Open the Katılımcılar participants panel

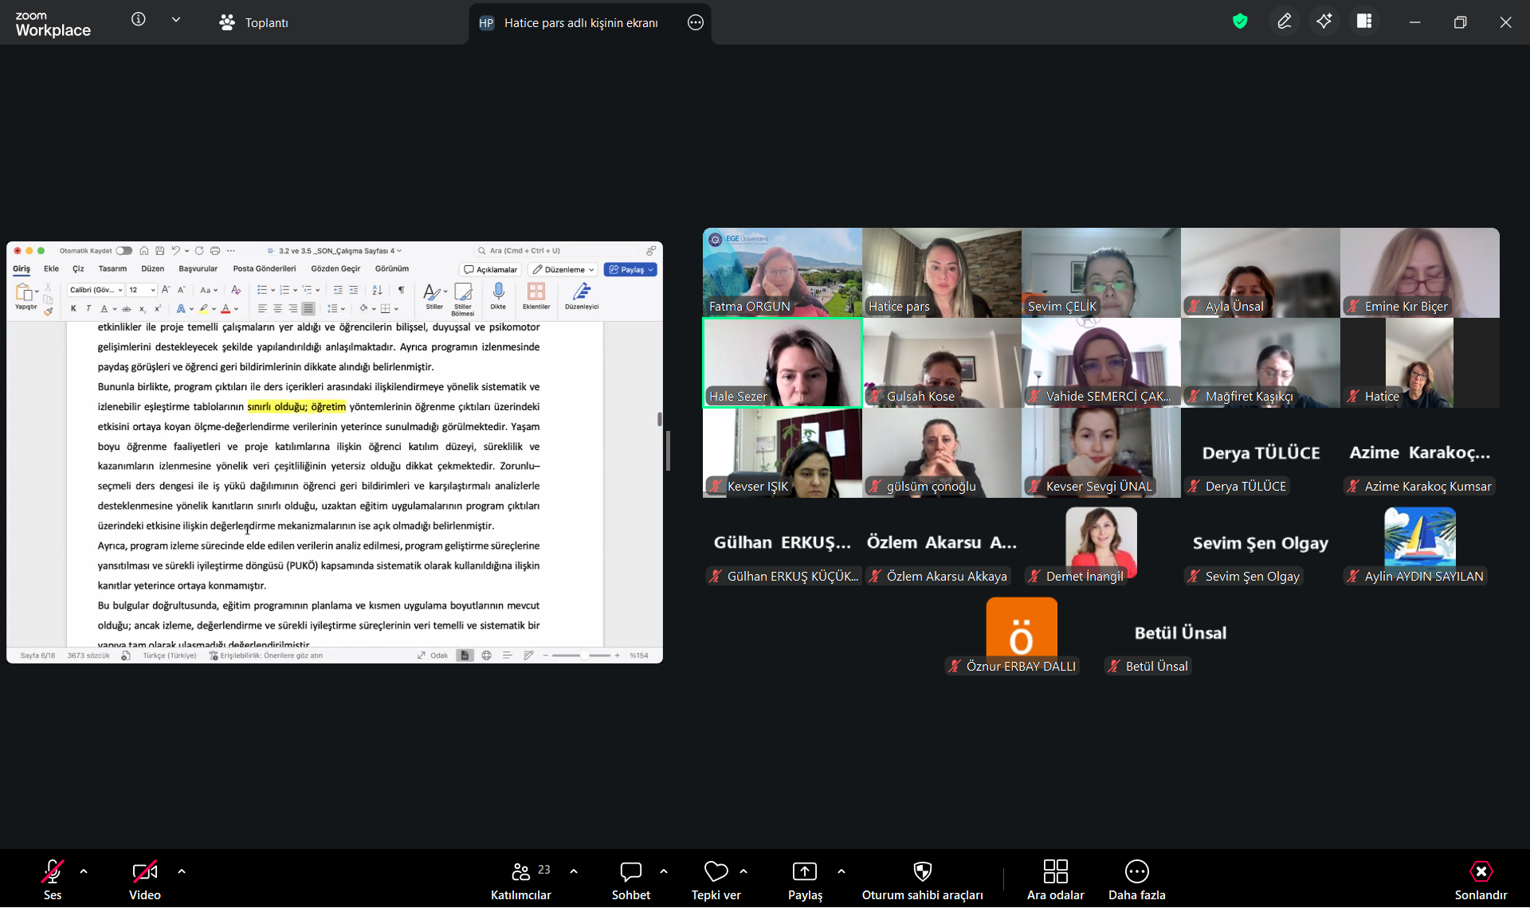[521, 879]
